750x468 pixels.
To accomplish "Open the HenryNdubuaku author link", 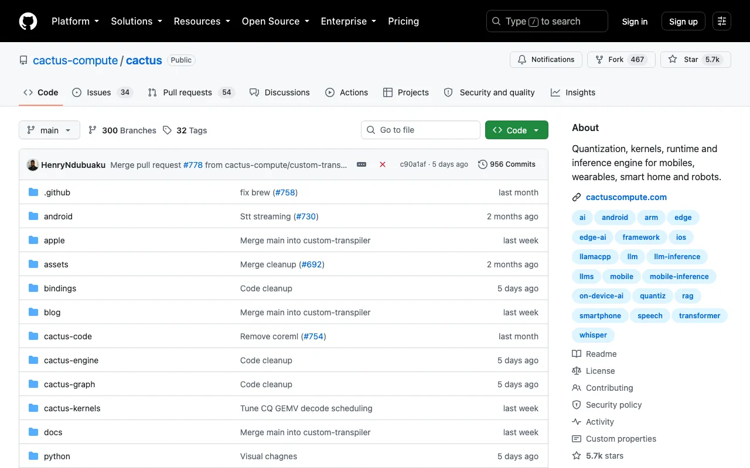I will click(73, 164).
